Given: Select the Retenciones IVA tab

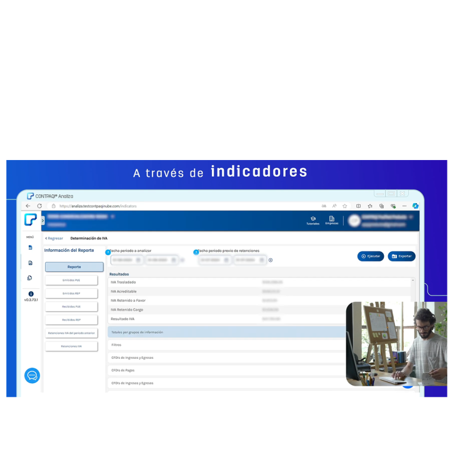Looking at the screenshot, I should click(71, 346).
